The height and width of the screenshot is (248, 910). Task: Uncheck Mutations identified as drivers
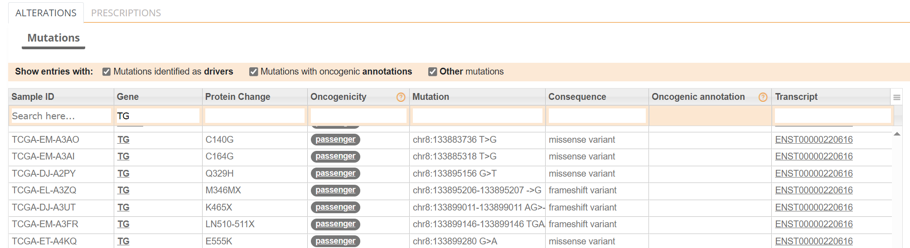[106, 72]
